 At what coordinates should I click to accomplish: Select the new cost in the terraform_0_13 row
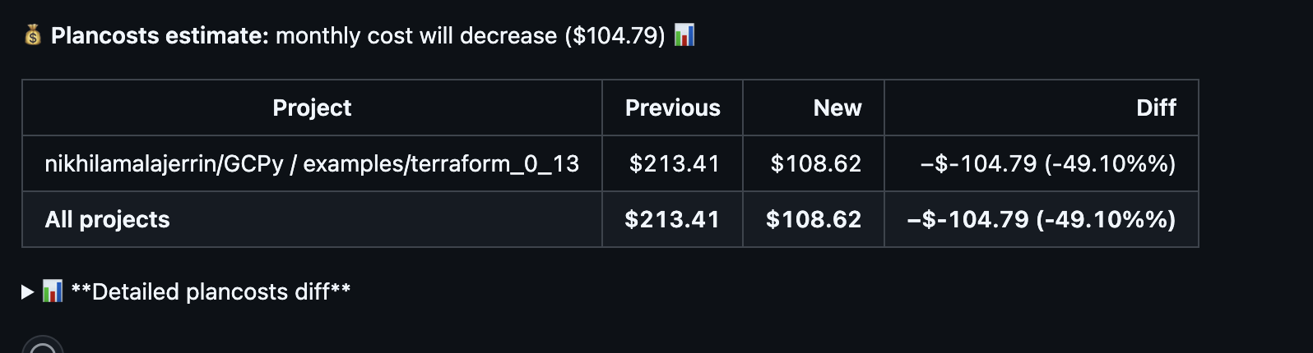coord(815,163)
